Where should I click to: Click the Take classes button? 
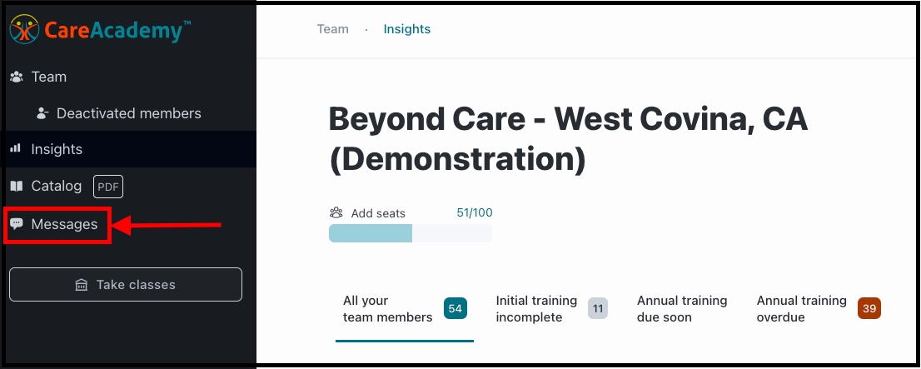point(126,284)
